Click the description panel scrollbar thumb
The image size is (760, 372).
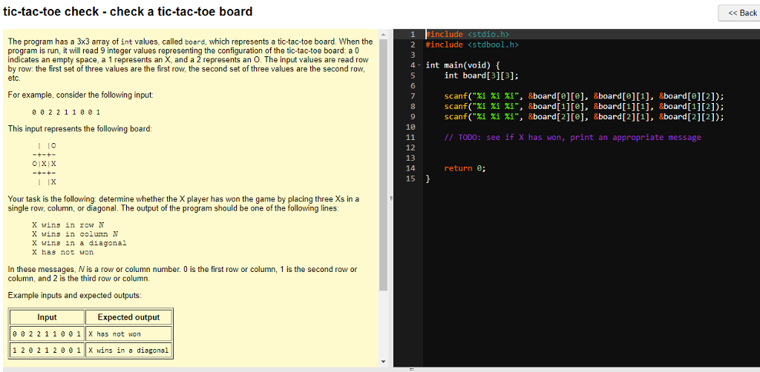[384, 165]
